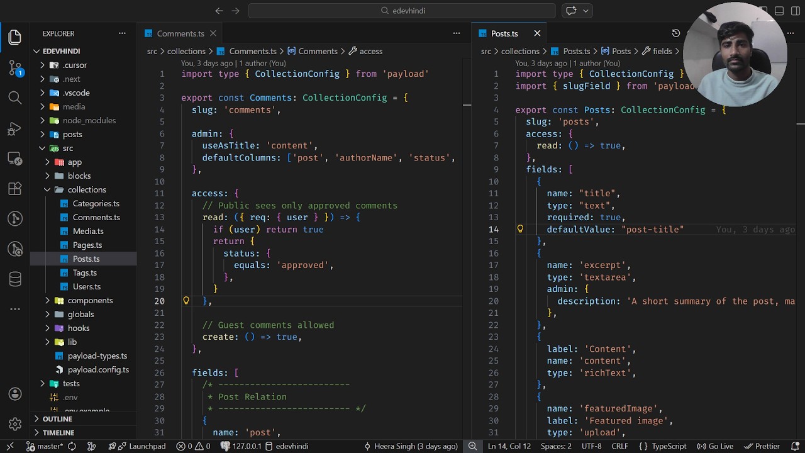Close the Posts.ts editor tab
This screenshot has height=453, width=805.
537,33
